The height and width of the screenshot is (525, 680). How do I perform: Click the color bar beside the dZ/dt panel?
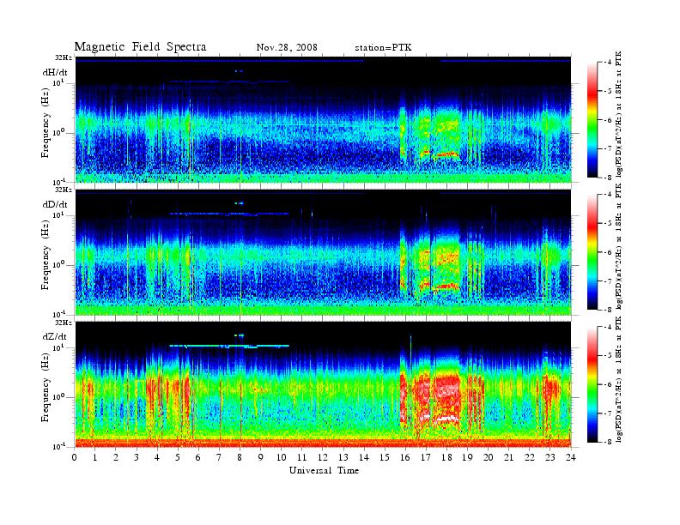(x=592, y=384)
